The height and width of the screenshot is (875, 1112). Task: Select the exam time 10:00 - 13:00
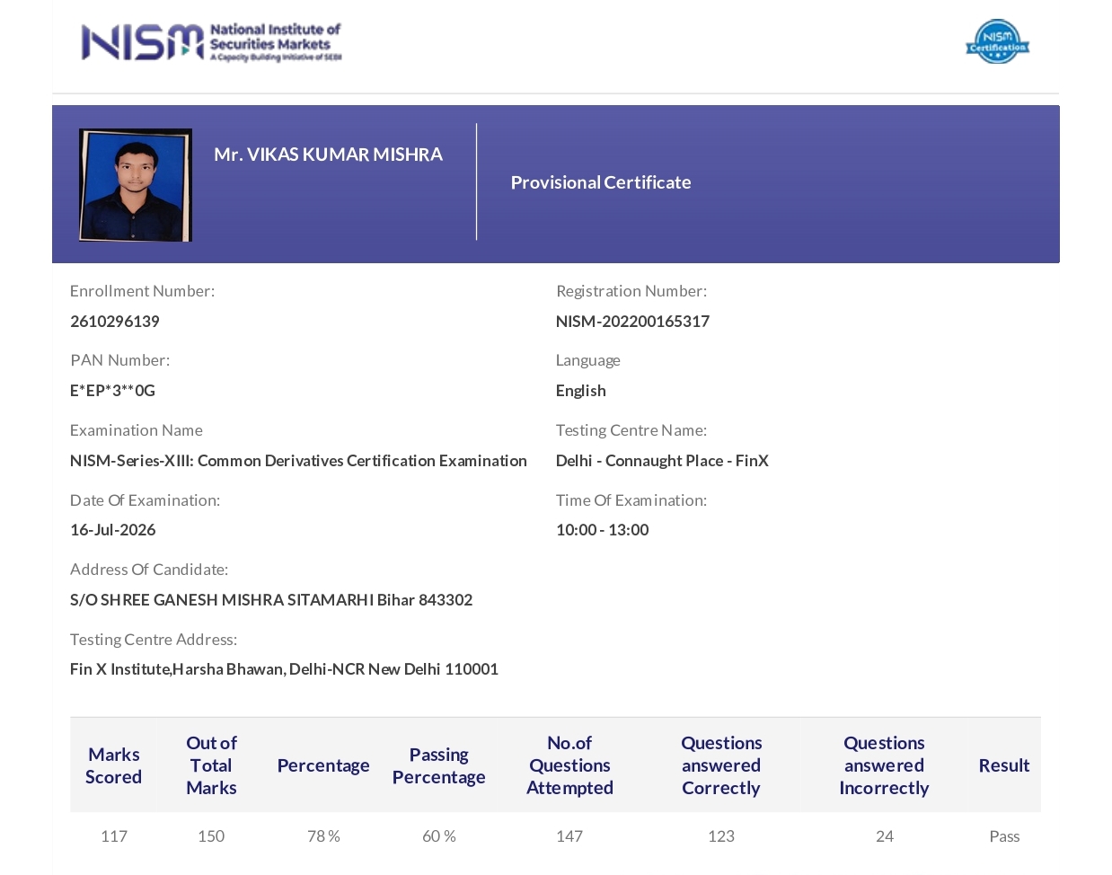(603, 530)
